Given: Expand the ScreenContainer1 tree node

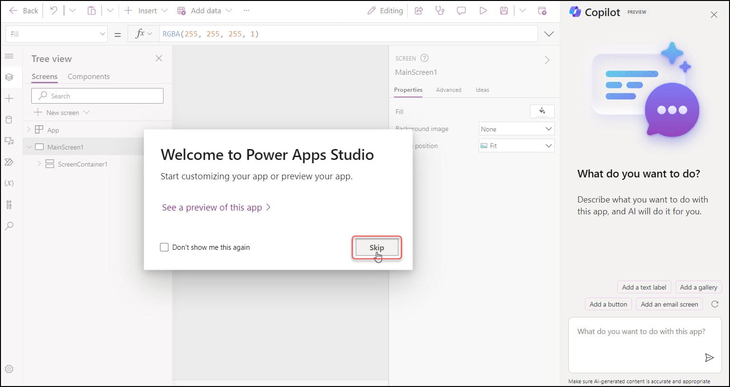Looking at the screenshot, I should pos(39,164).
